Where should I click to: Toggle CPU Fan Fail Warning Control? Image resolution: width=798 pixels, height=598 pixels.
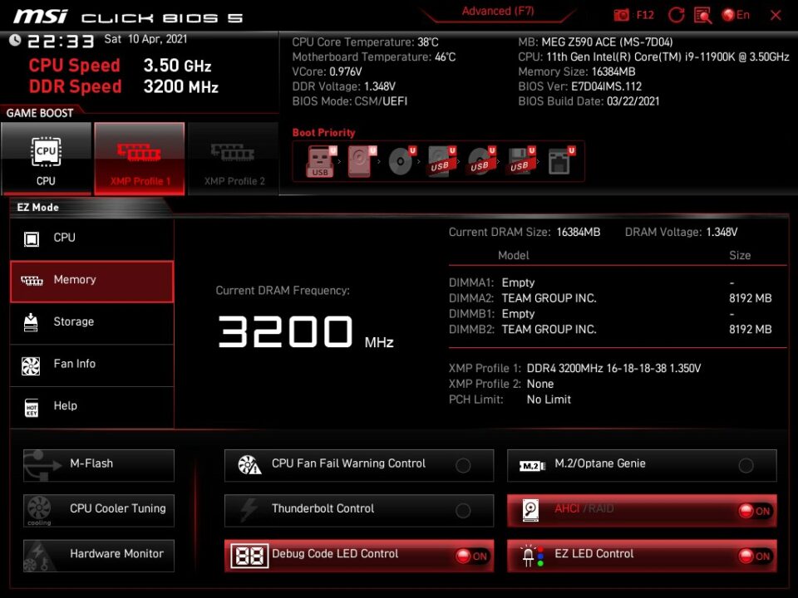463,465
